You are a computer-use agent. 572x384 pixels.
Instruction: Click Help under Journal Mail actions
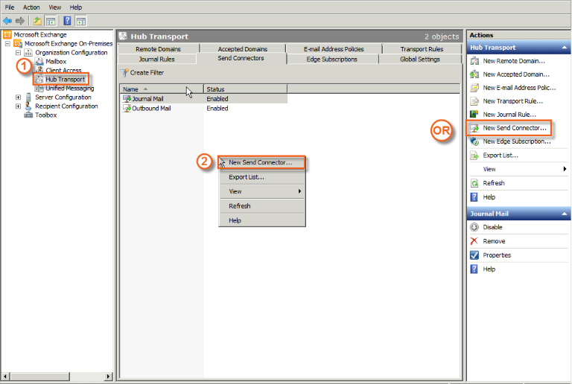[489, 269]
